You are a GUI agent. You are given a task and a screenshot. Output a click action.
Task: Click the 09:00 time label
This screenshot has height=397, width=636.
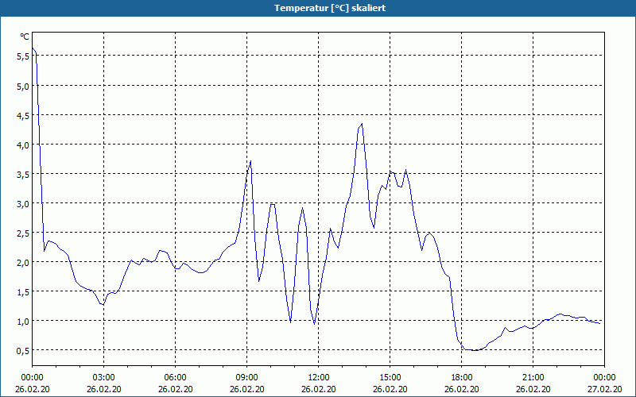(x=247, y=378)
